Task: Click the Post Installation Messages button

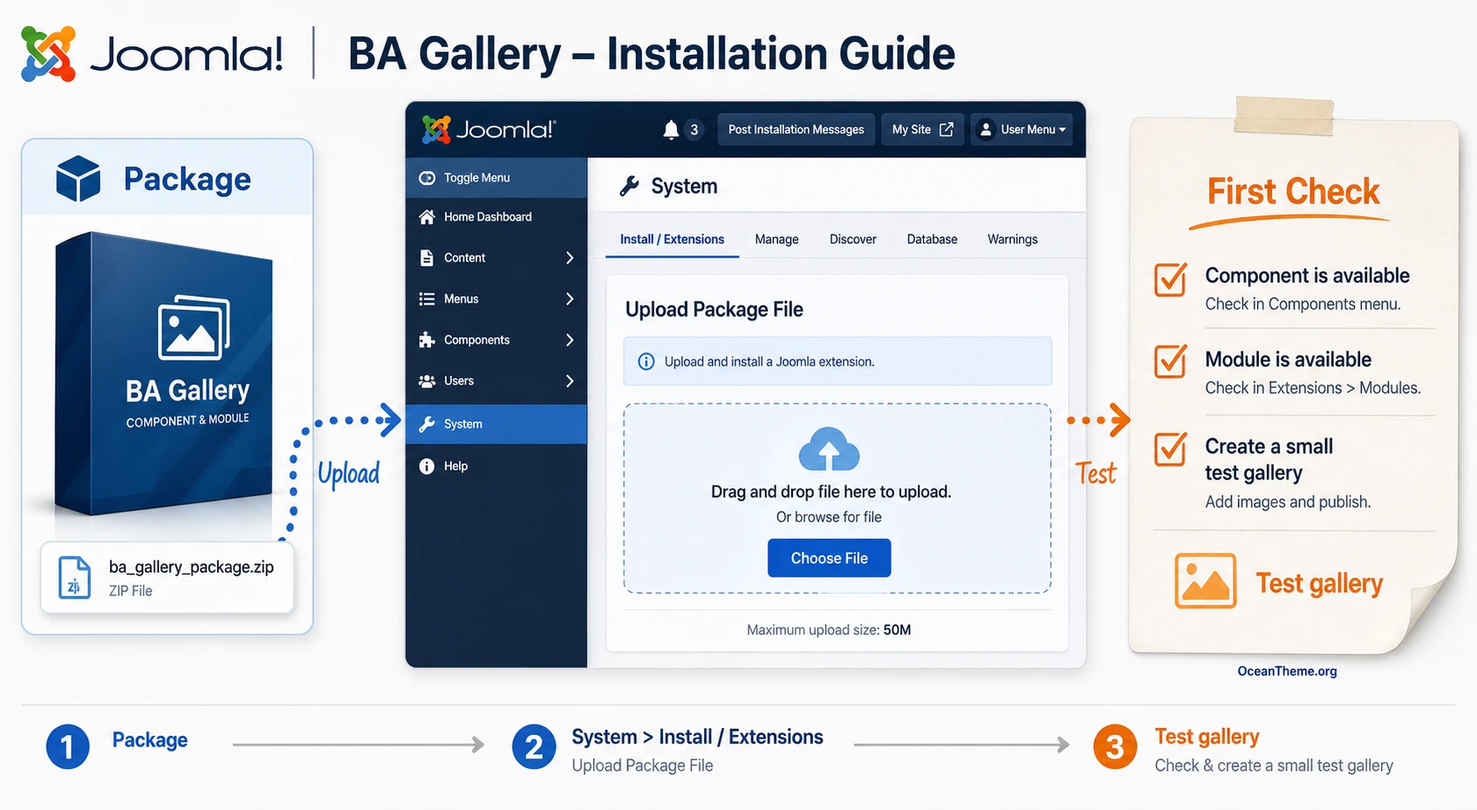Action: (x=796, y=129)
